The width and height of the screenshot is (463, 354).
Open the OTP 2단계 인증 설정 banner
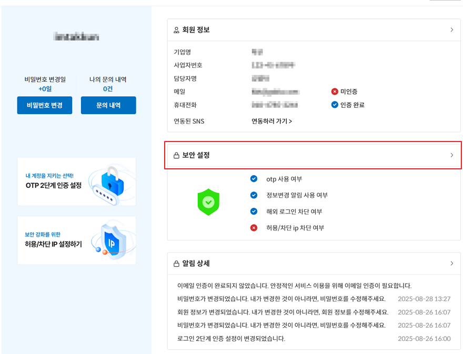click(76, 181)
